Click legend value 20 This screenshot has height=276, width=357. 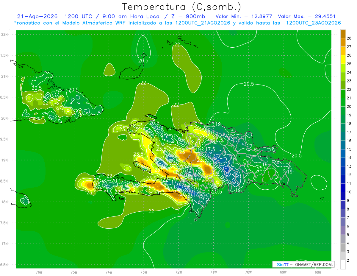coord(349,107)
